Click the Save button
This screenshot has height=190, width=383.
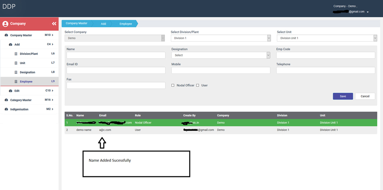pyautogui.click(x=343, y=96)
